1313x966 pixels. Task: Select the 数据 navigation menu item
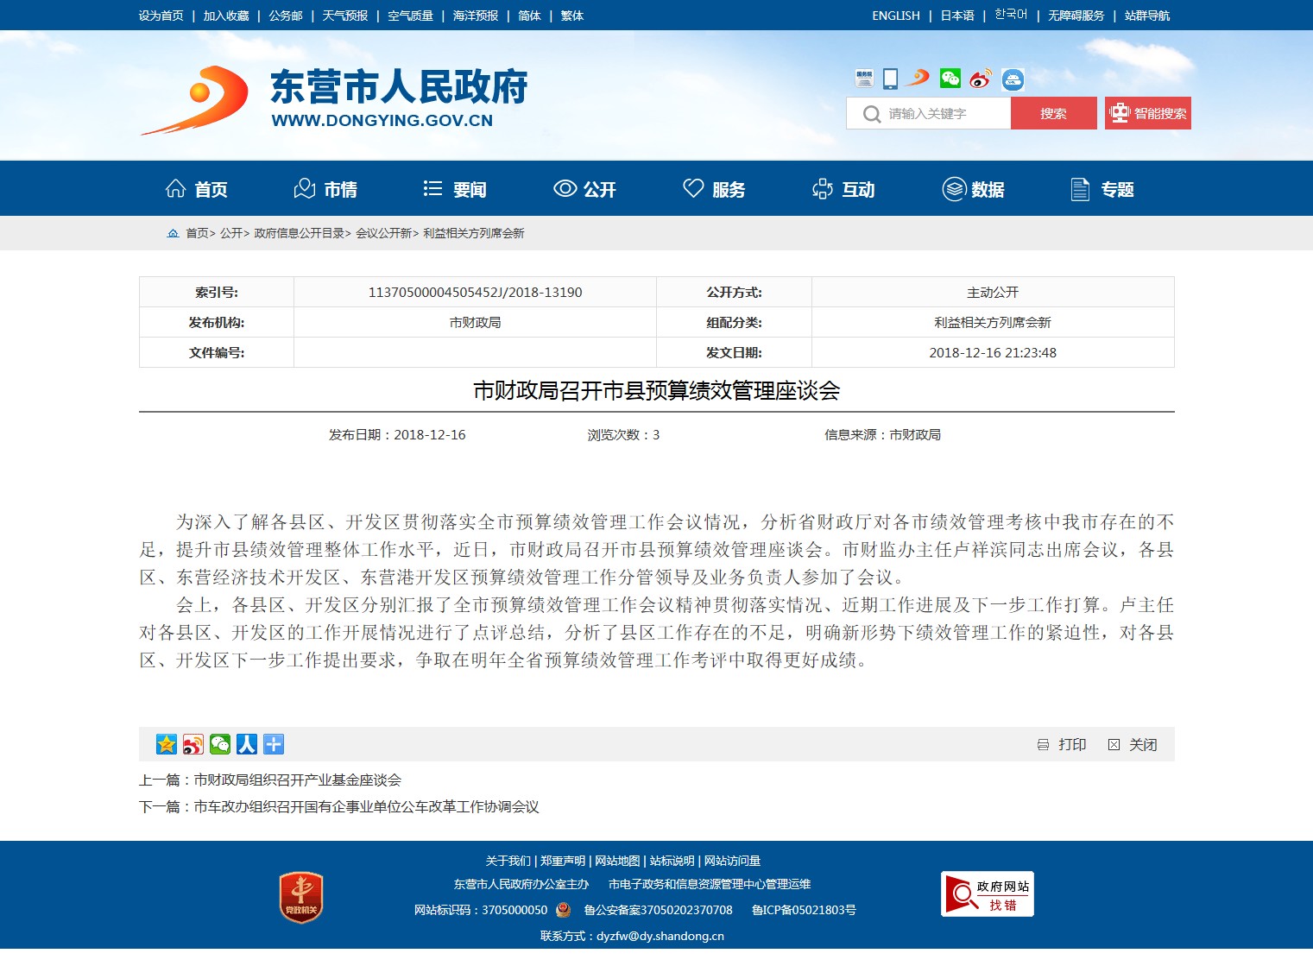click(973, 189)
